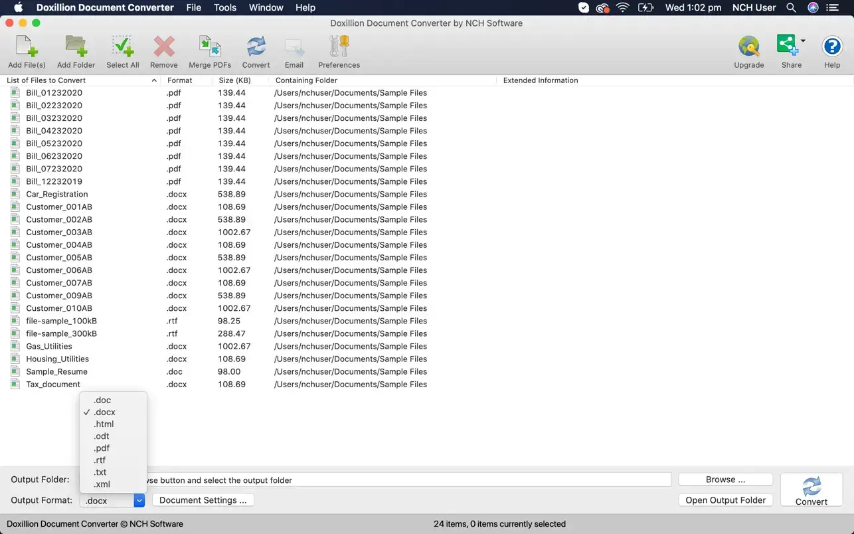Click the large Convert button at bottom right
Viewport: 854px width, 534px height.
pyautogui.click(x=811, y=490)
